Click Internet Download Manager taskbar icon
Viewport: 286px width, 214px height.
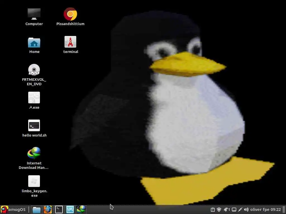81,210
